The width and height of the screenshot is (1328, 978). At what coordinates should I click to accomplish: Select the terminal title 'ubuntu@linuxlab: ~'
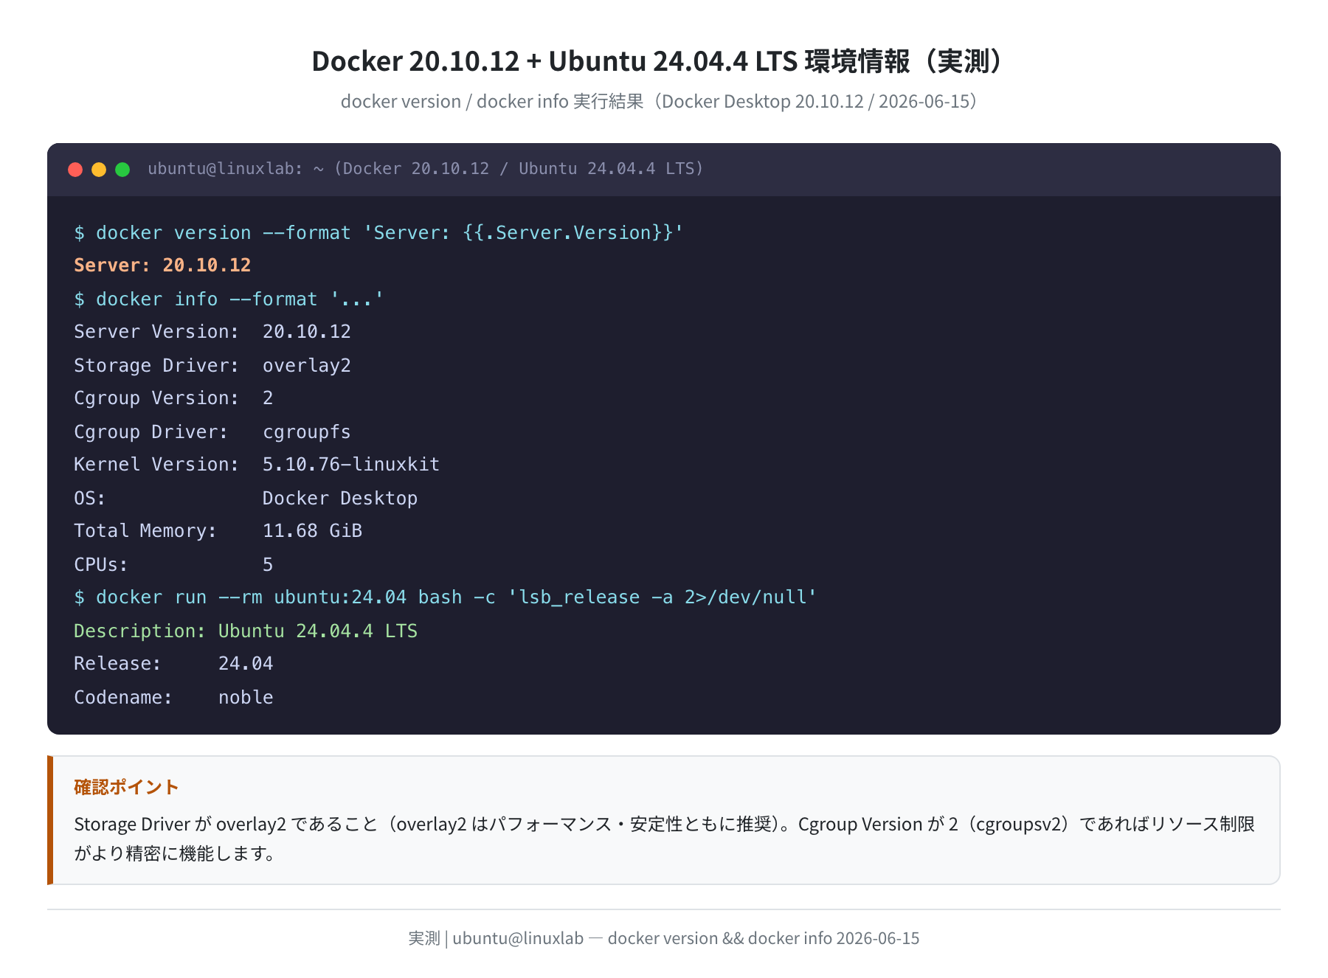coord(236,169)
